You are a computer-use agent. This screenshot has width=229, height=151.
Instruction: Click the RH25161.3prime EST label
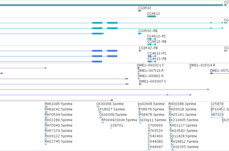coord(182,115)
